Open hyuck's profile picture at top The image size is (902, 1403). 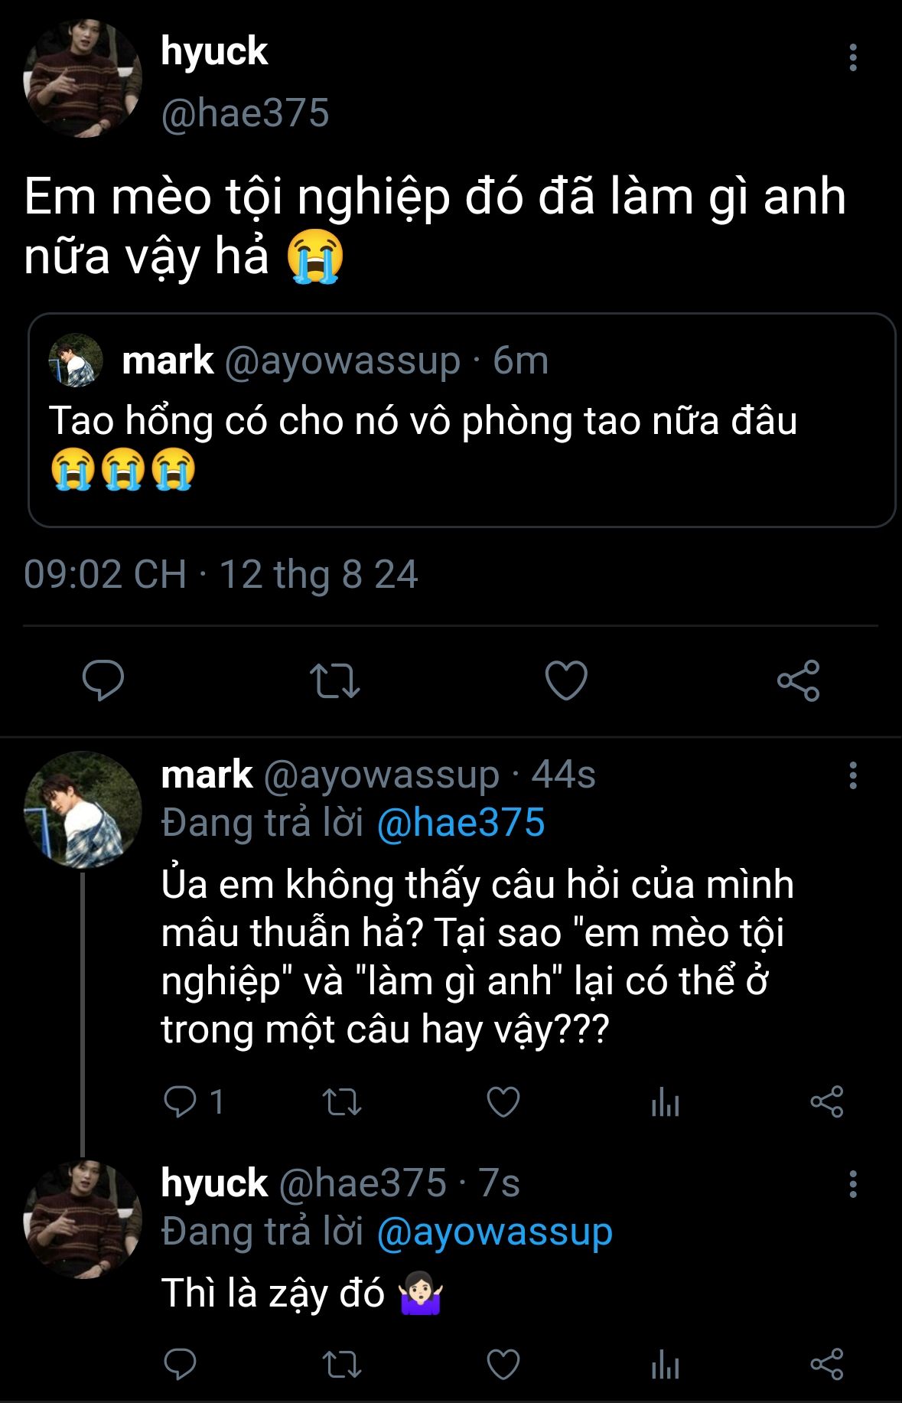point(83,79)
